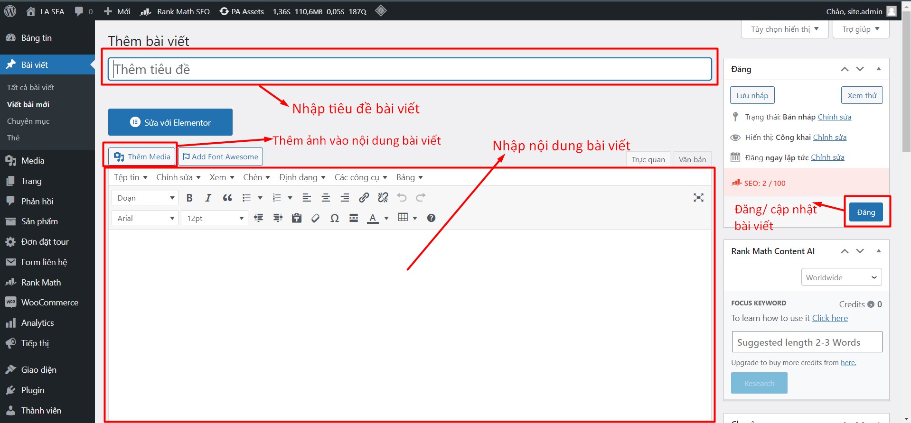Switch editor to Văn bản mode
Viewport: 911px width, 423px height.
(692, 160)
